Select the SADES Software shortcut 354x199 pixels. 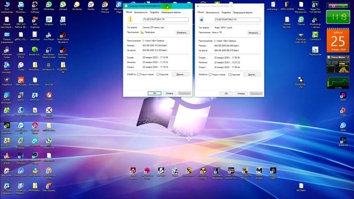coord(35,7)
